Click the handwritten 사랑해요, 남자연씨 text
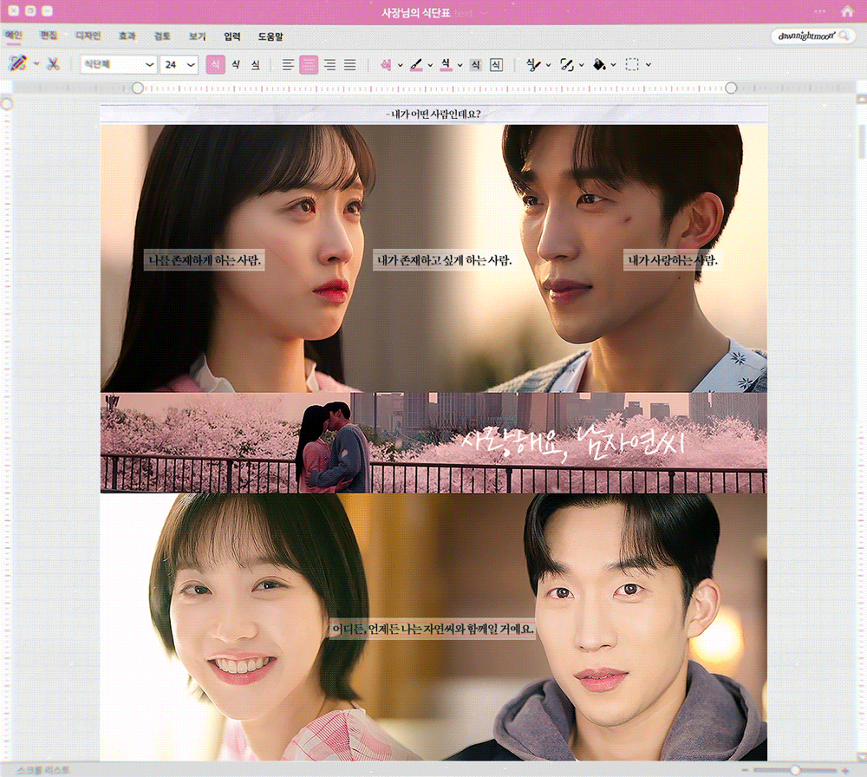This screenshot has width=867, height=777. pyautogui.click(x=573, y=442)
